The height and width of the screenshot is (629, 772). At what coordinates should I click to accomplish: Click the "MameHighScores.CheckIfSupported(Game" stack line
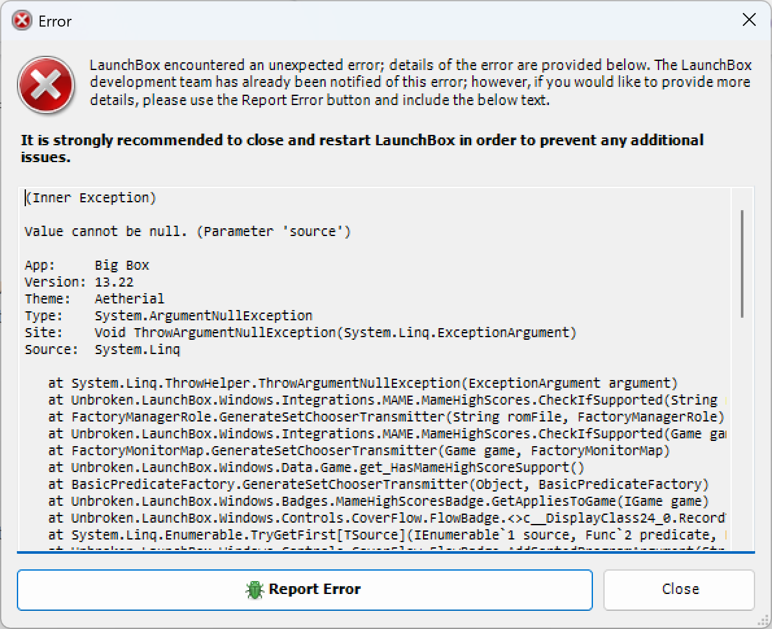point(387,434)
